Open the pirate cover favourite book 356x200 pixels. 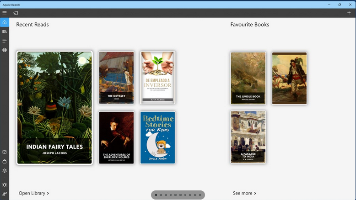290,79
